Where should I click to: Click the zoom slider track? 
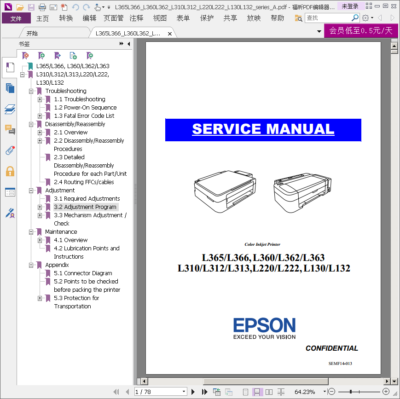click(x=359, y=392)
